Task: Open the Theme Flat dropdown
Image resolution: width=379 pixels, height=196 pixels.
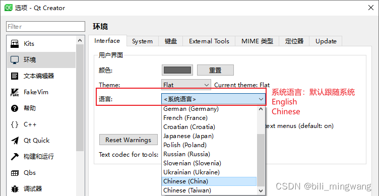Action: point(186,85)
